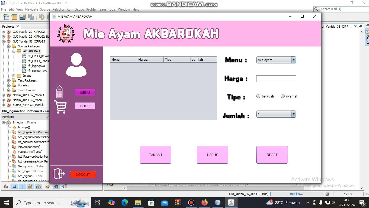The height and width of the screenshot is (208, 369).
Task: Toggle alphabetical sort in Navigator panel
Action: (x=56, y=186)
